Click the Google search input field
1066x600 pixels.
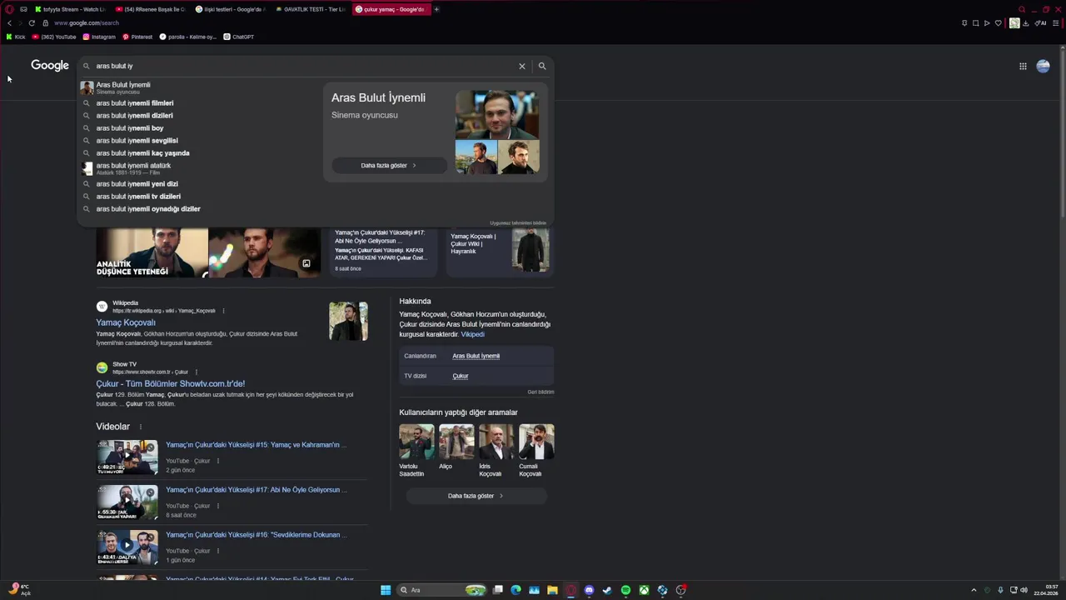(x=304, y=66)
